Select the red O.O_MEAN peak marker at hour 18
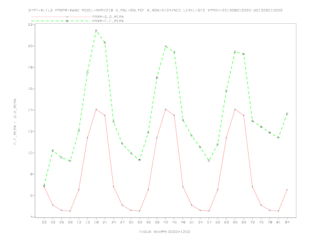Viewport: 313px width, 242px height. (x=96, y=109)
